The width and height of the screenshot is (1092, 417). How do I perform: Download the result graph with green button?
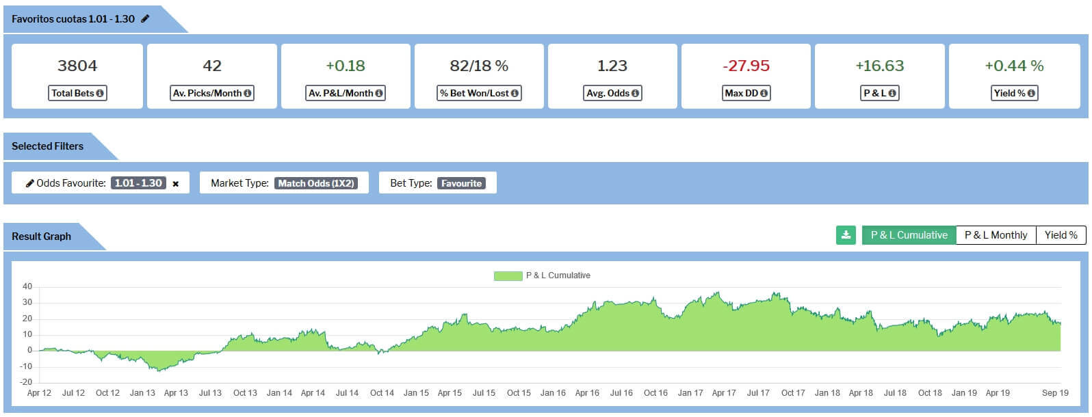click(x=846, y=235)
